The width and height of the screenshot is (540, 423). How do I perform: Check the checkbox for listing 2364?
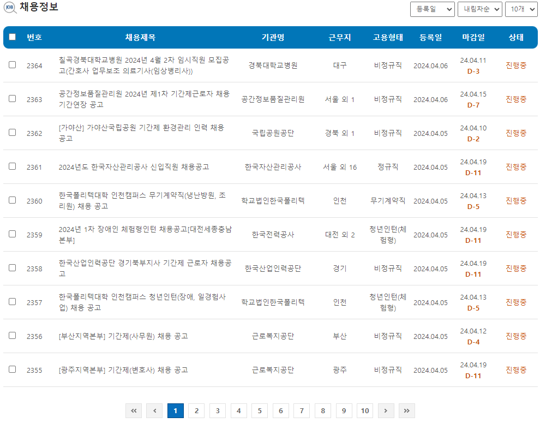pos(13,65)
